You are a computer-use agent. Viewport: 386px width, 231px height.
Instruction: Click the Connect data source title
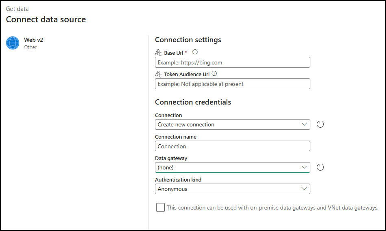[46, 19]
